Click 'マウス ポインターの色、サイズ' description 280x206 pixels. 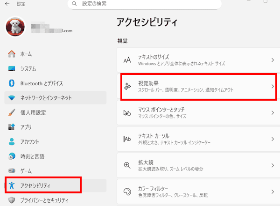(x=162, y=116)
